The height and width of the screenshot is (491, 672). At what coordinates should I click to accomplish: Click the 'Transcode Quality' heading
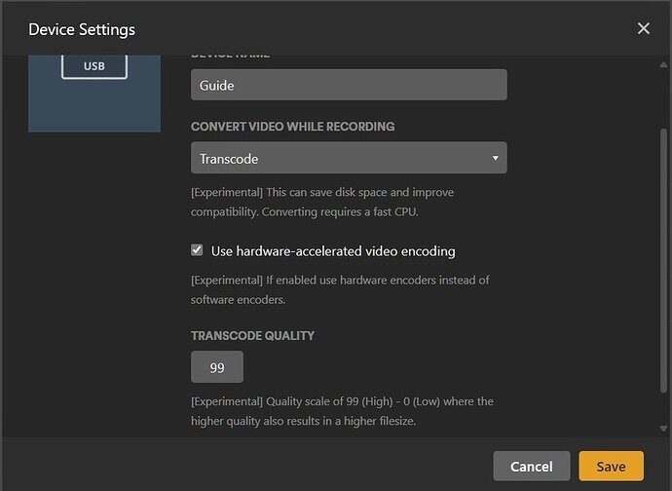point(252,335)
